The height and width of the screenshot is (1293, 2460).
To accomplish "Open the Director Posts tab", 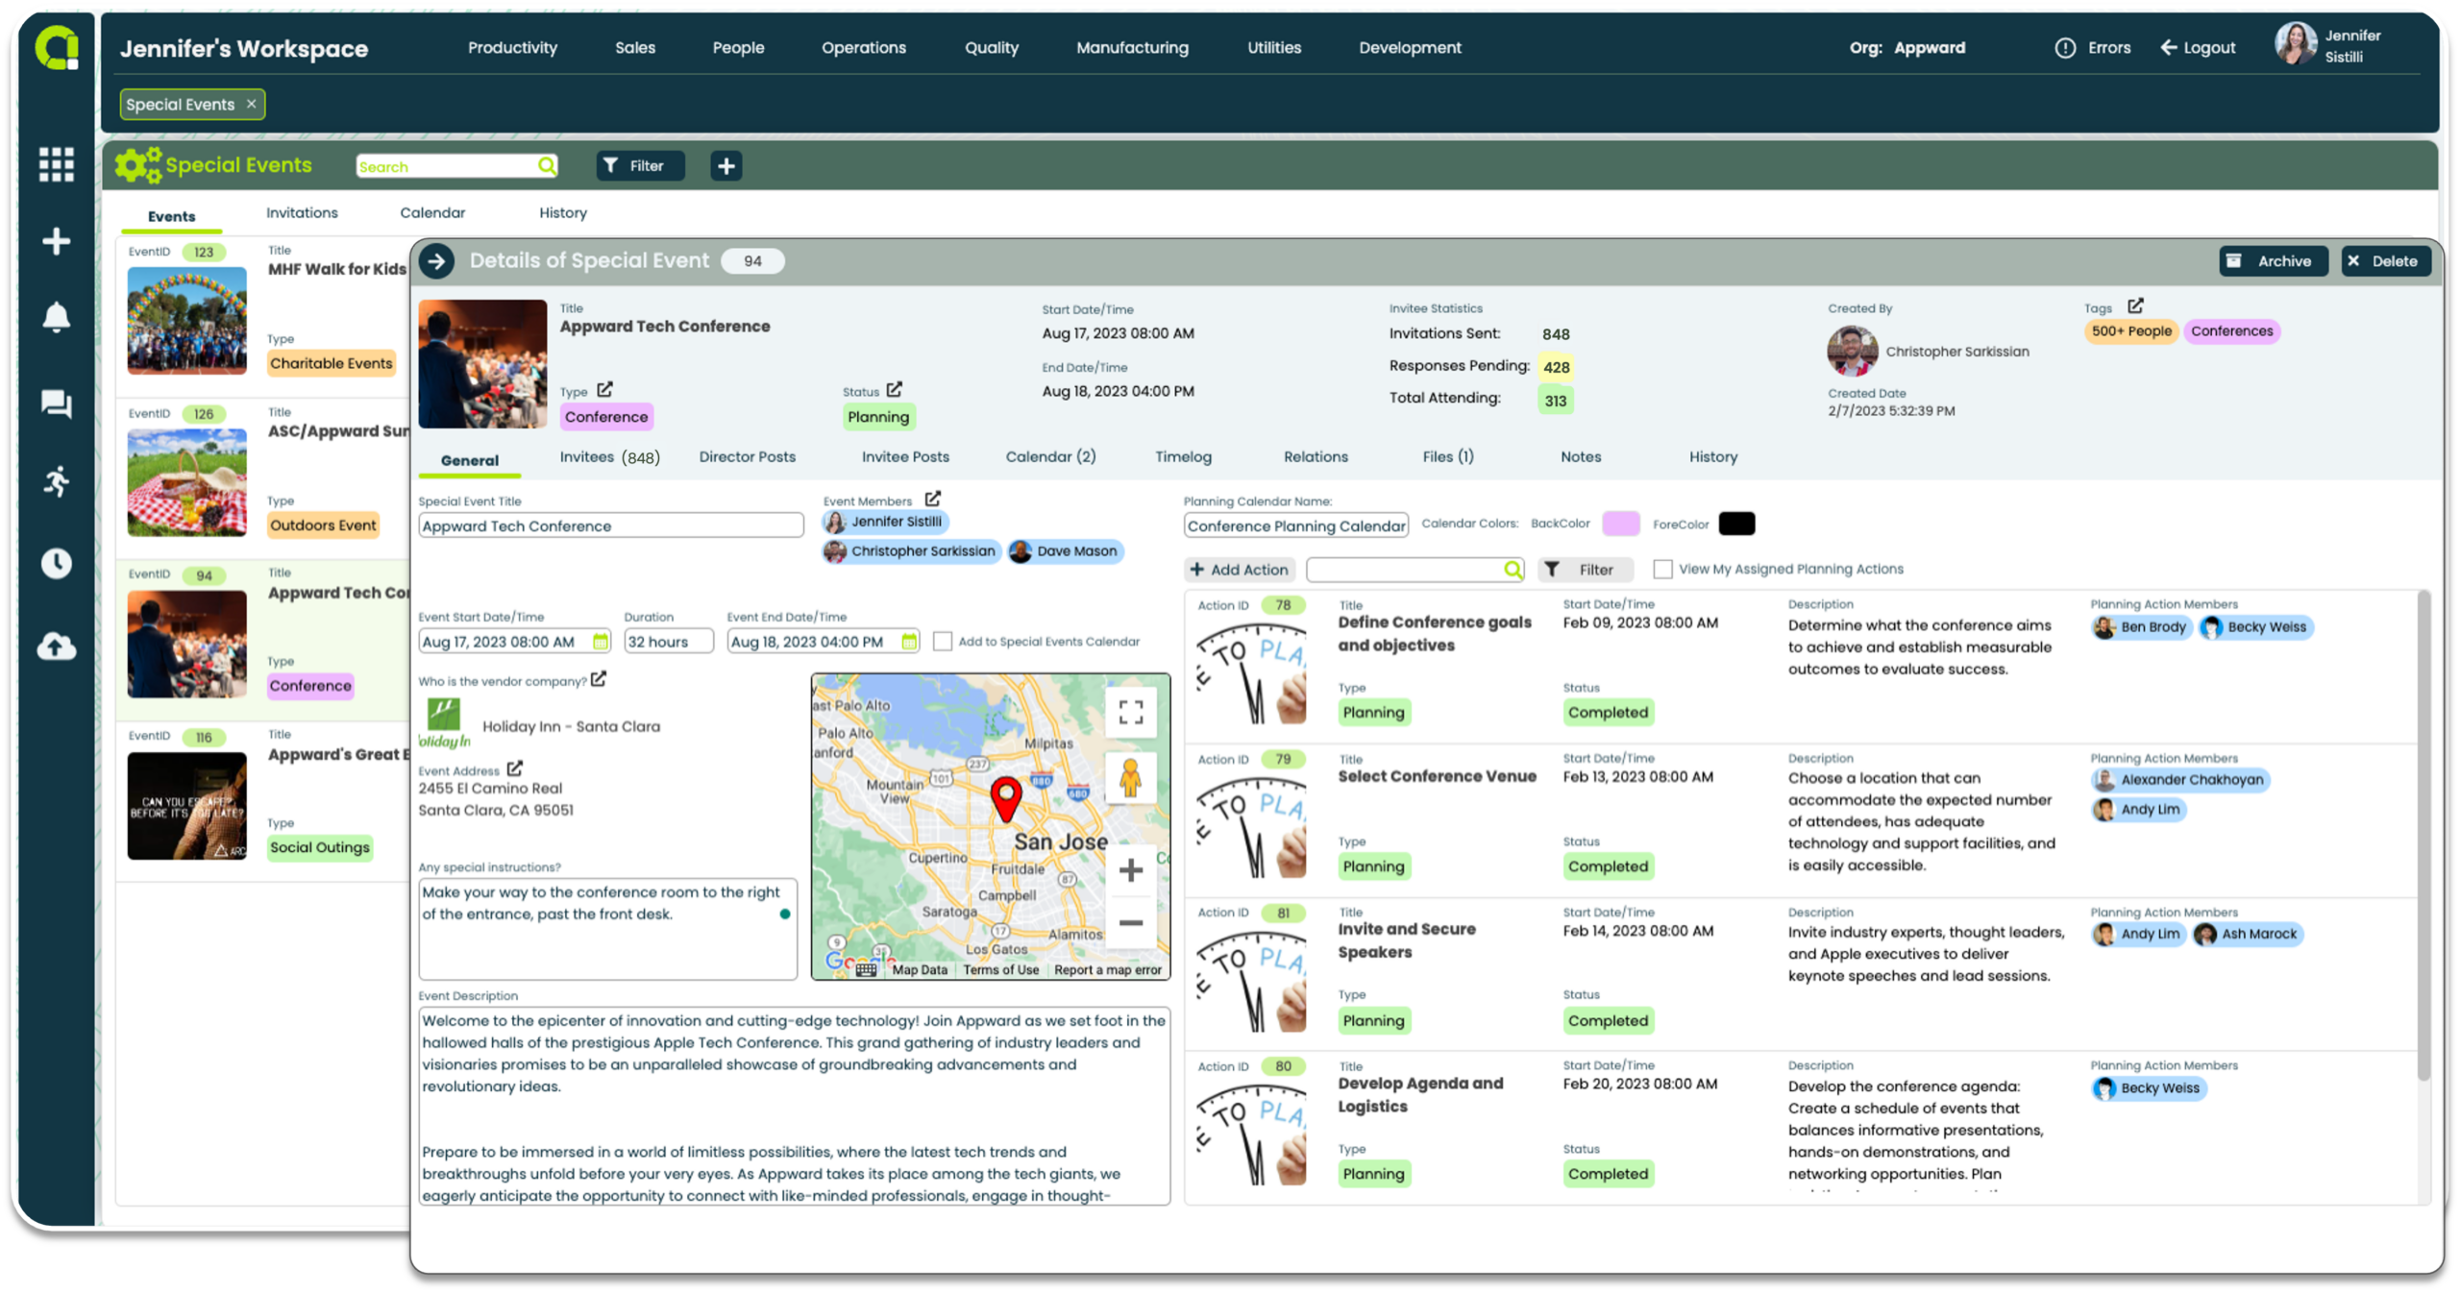I will (x=747, y=455).
